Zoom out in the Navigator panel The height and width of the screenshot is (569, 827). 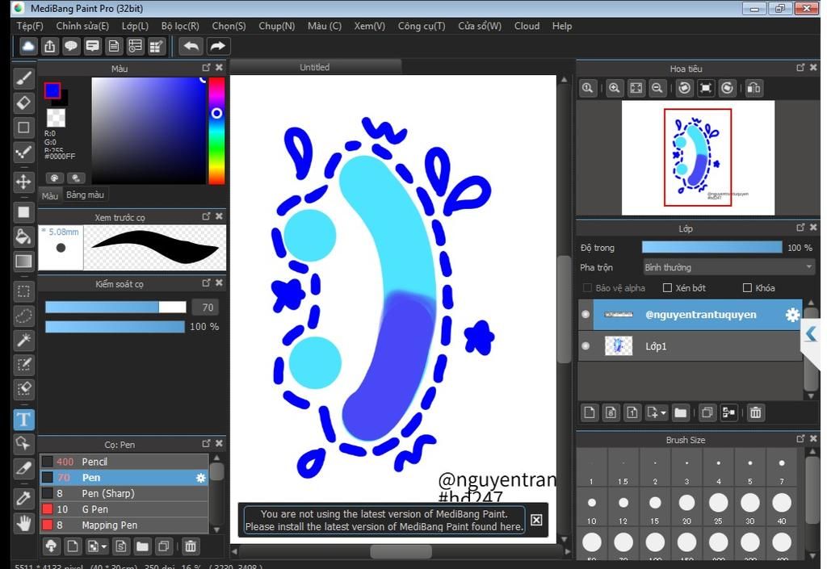[657, 88]
